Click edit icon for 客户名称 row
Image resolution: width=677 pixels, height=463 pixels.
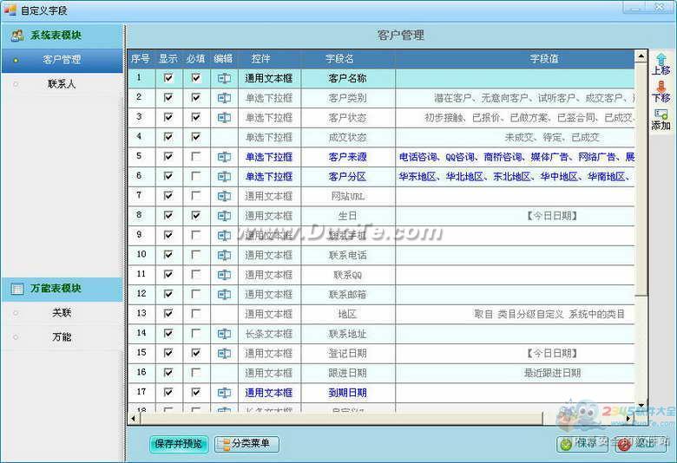pos(224,78)
